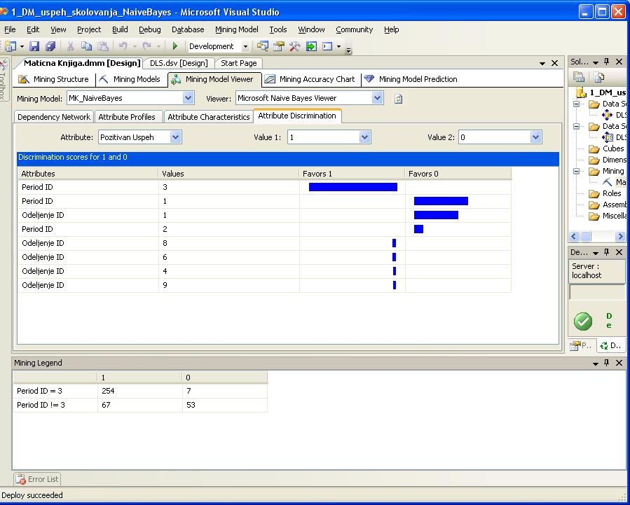Click the Save All toolbar icon
This screenshot has width=630, height=505.
(x=50, y=46)
